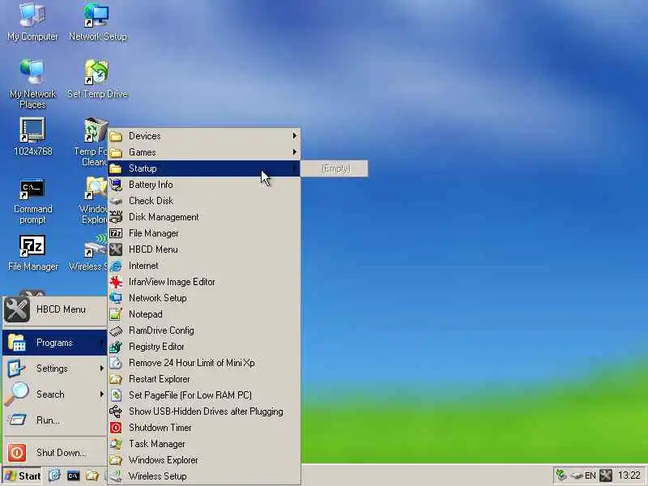Click the red IrfanView splat icon

tap(116, 282)
